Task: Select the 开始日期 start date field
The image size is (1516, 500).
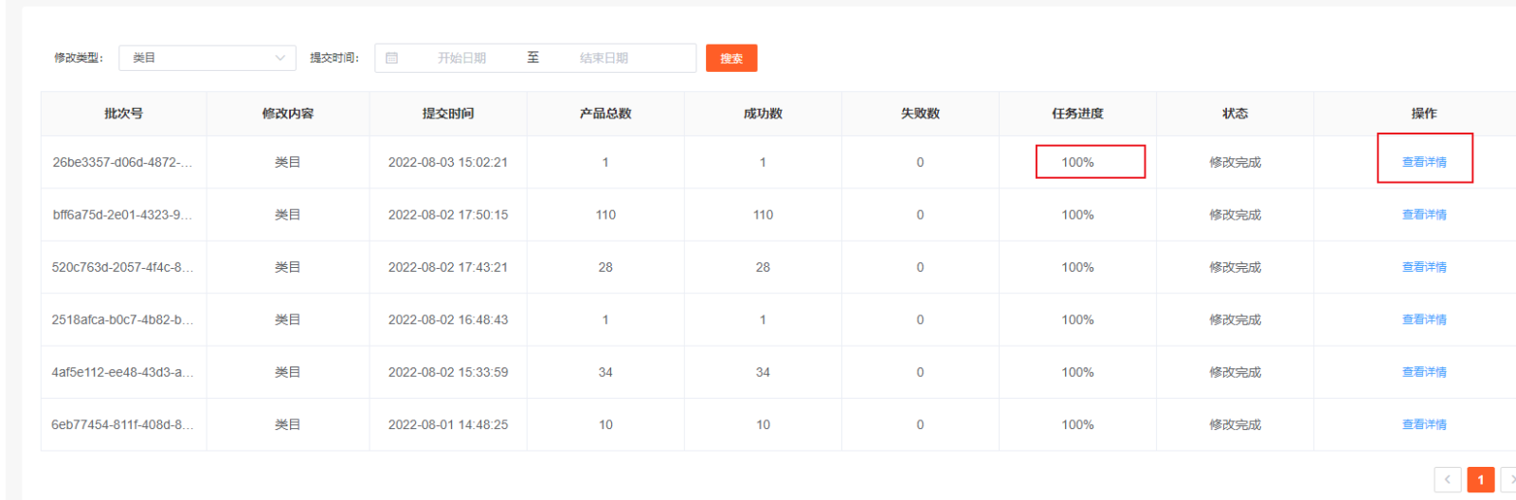Action: point(461,58)
